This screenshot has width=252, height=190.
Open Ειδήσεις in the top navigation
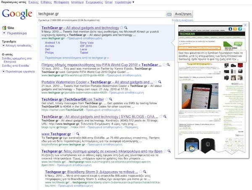[46, 2]
